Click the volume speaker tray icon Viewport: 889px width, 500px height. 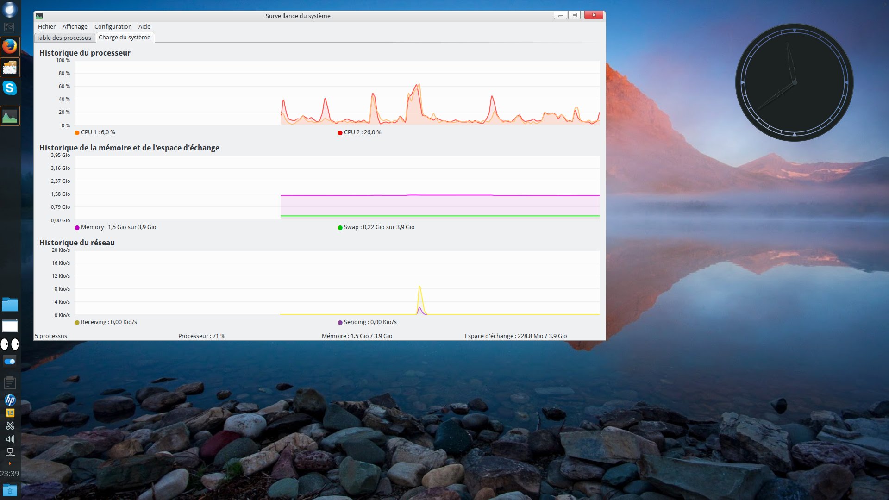(10, 439)
